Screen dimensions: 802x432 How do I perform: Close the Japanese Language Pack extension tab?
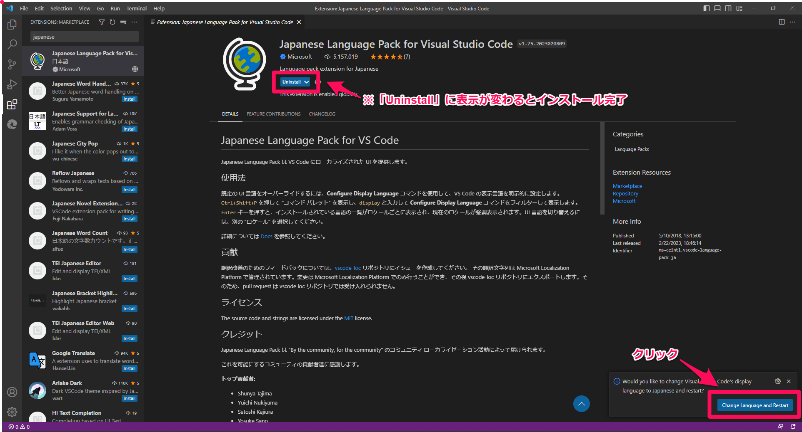(299, 22)
